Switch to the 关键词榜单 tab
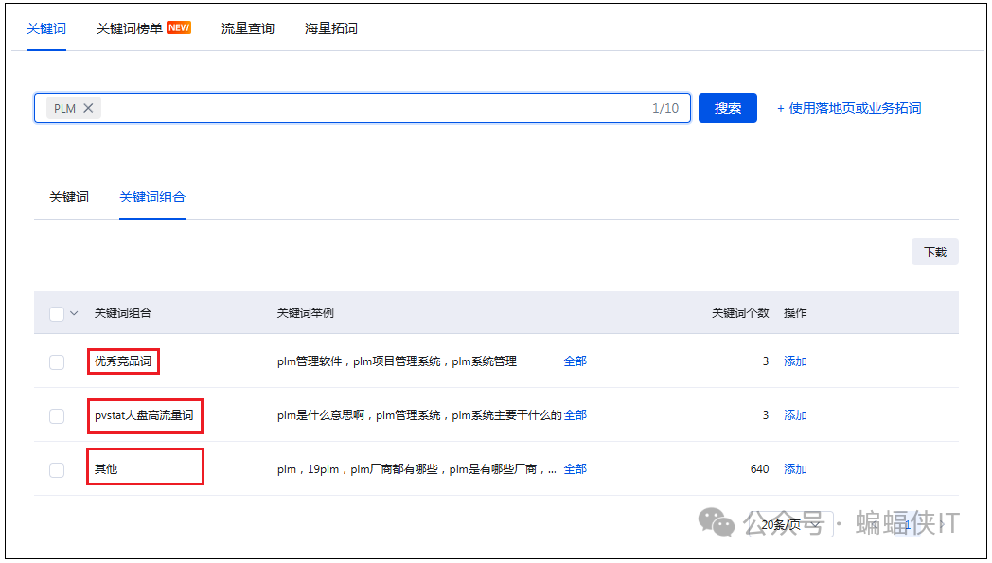Screen dimensions: 992x563 pyautogui.click(x=130, y=28)
